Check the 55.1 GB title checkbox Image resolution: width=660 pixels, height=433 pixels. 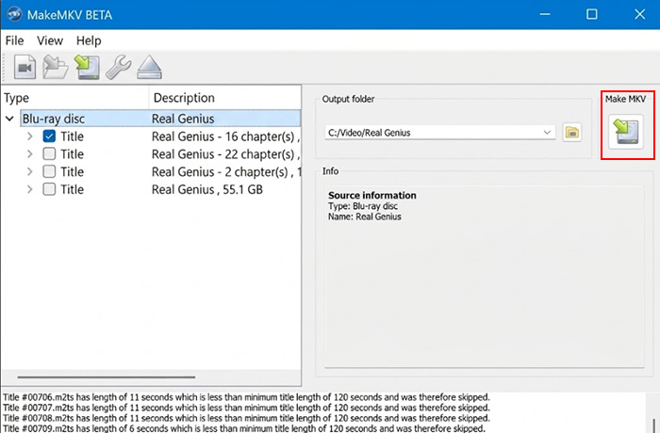[x=49, y=189]
